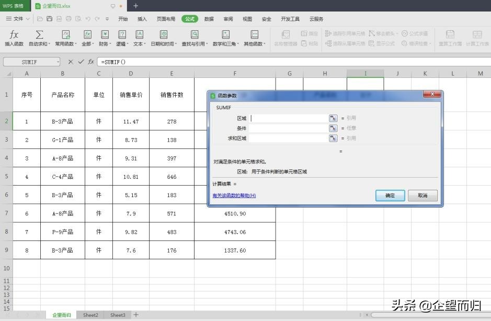Click the 取消 button in dialog

(x=423, y=196)
